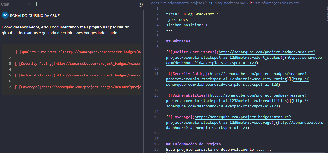Click the ## Informações do Projeto heading in editor
328x153 pixels.
[x=193, y=144]
